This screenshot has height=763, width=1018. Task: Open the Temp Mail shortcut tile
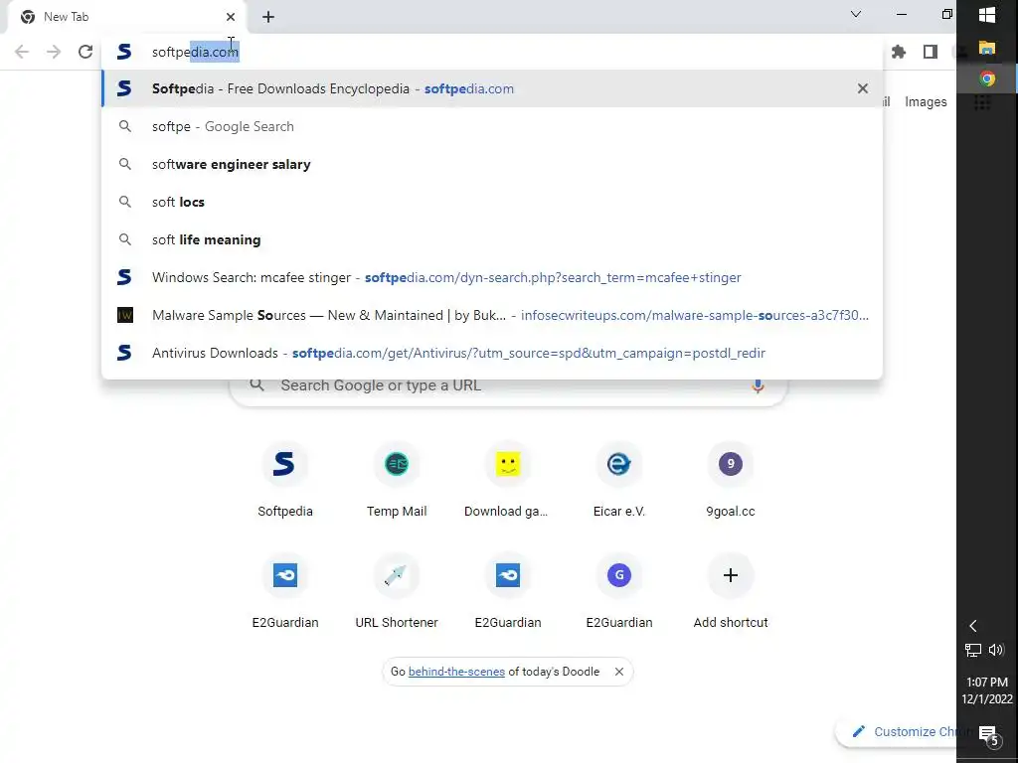397,480
